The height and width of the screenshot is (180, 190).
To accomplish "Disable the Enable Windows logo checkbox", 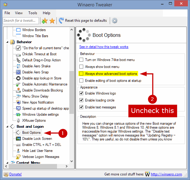I will pyautogui.click(x=81, y=93).
